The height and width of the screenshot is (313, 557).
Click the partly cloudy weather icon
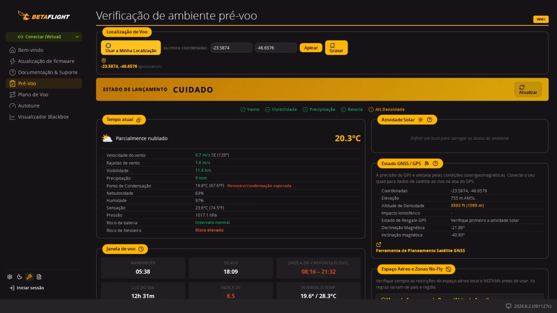(x=107, y=138)
